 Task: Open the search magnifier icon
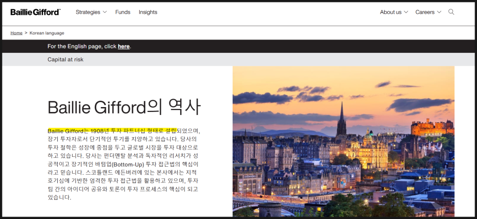click(x=451, y=12)
